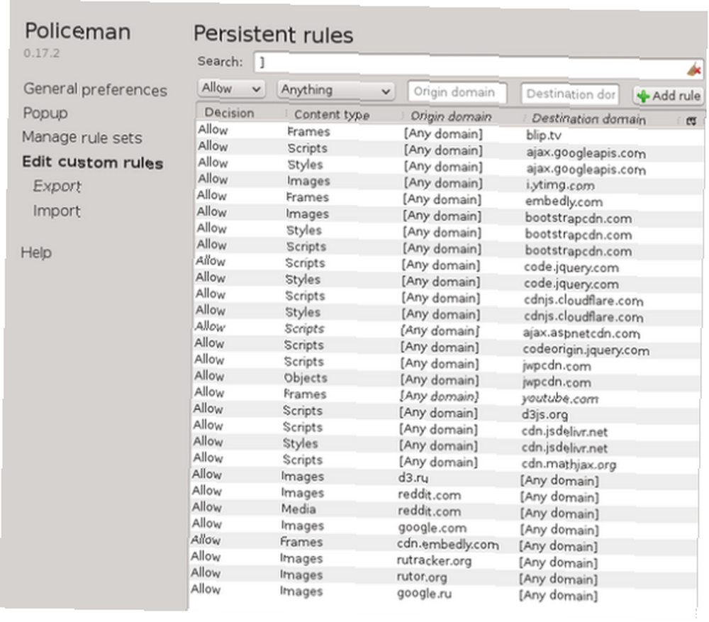Viewport: 709px width, 622px height.
Task: Select the Images bootstrapcdn.com rule
Action: coord(449,215)
